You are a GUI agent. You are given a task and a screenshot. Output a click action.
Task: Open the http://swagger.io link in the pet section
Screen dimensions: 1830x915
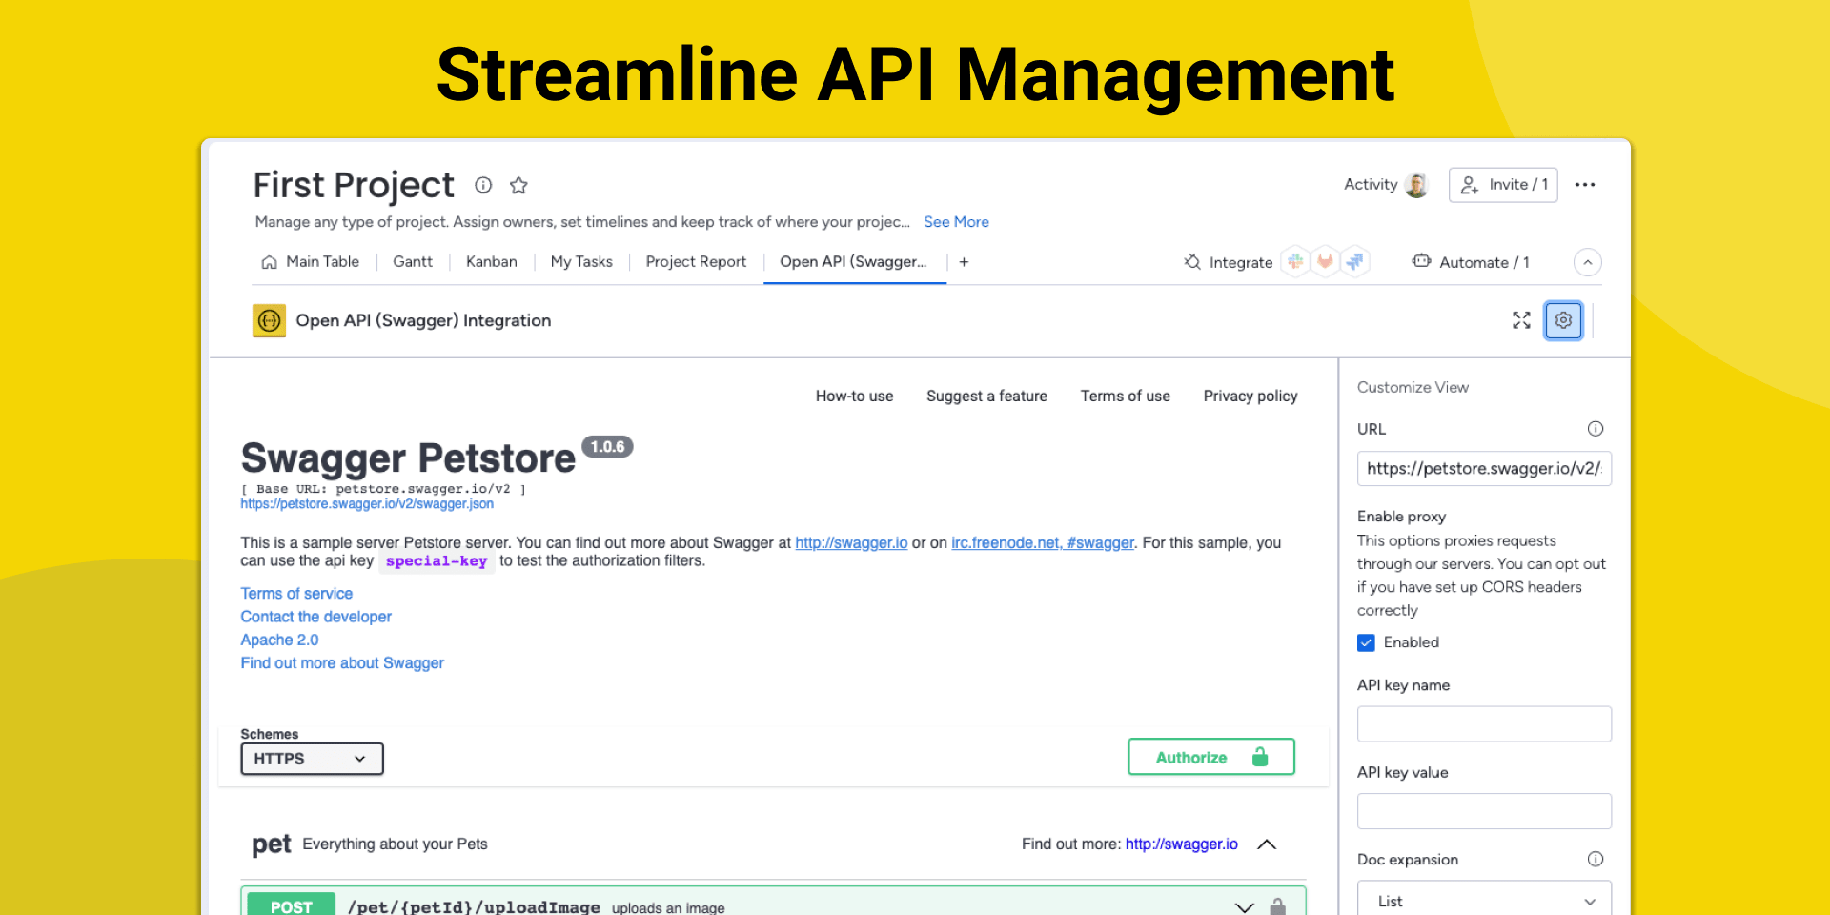1181,844
